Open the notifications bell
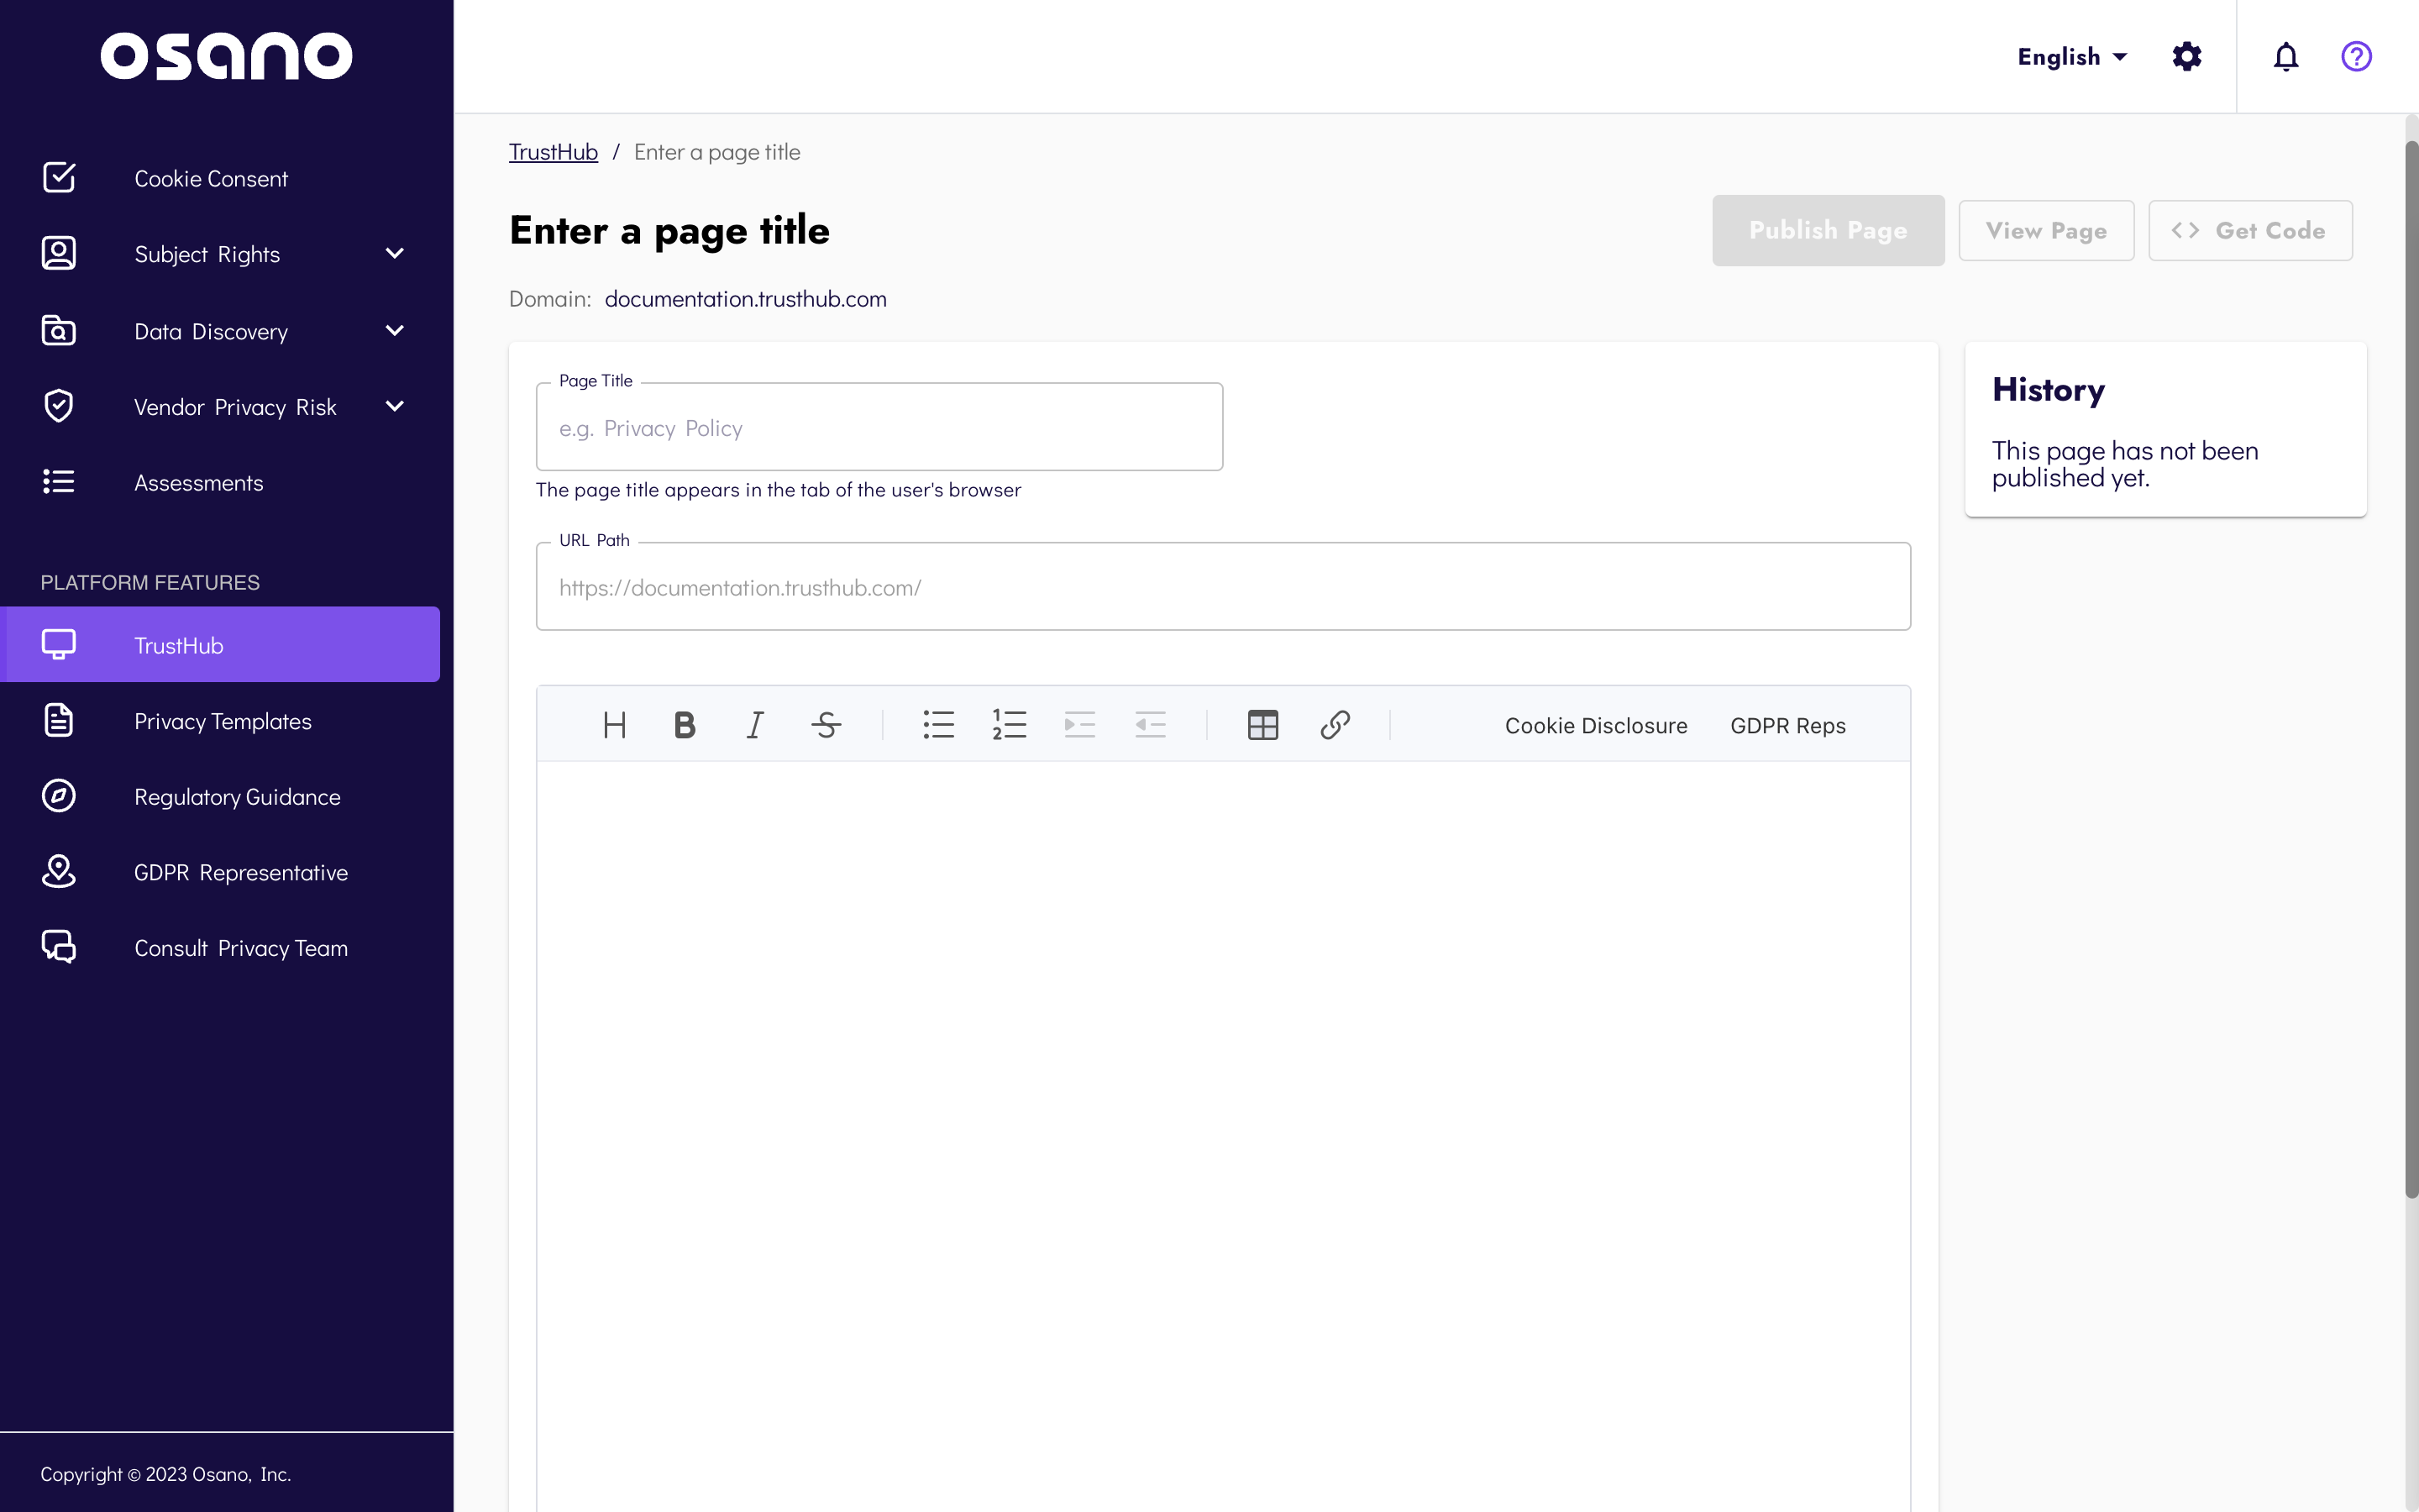 click(2286, 57)
